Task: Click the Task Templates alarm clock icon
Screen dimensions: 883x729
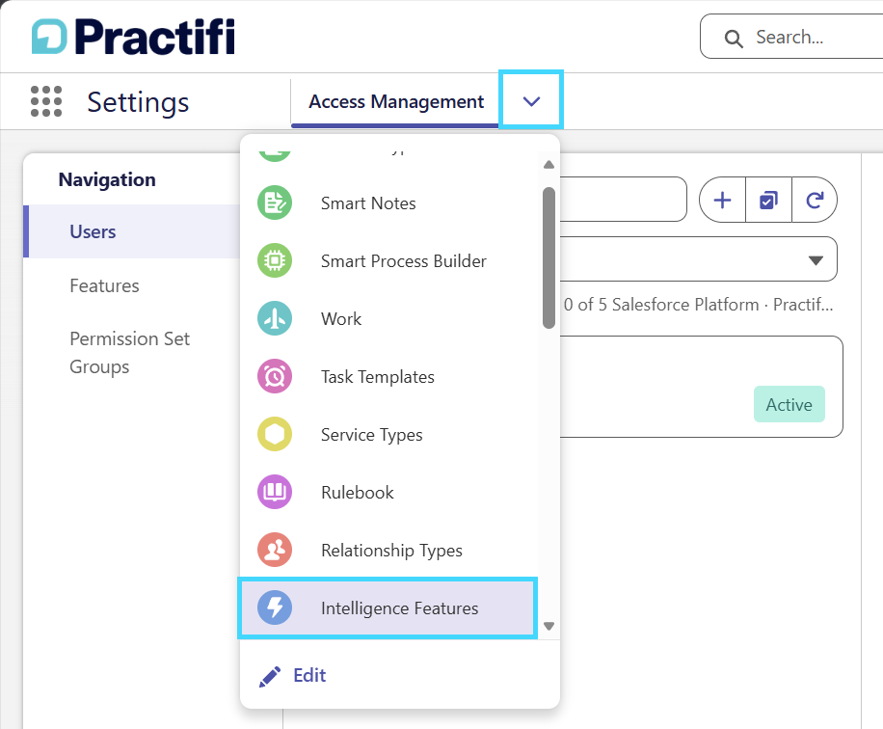Action: pyautogui.click(x=275, y=376)
